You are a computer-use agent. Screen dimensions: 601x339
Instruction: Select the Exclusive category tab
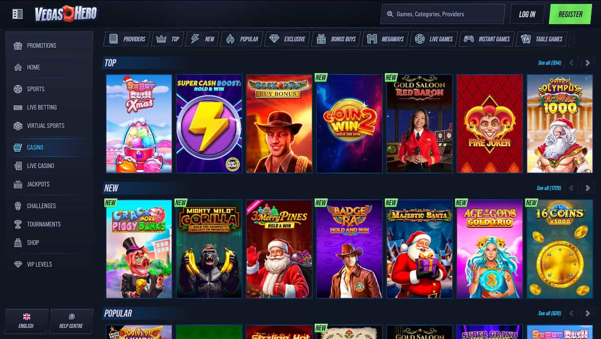288,39
